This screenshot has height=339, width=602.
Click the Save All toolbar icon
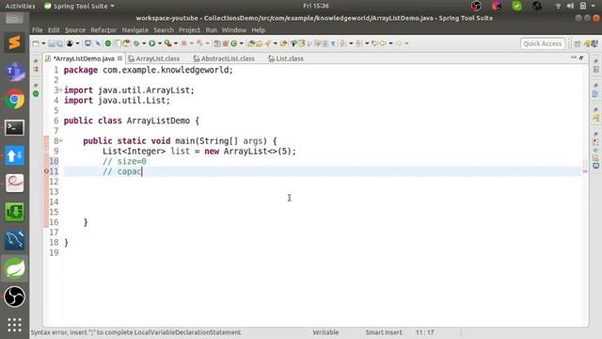click(59, 43)
